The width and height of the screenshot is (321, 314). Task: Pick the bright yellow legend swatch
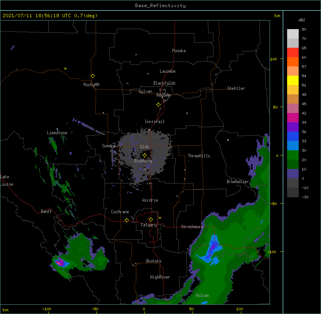click(x=293, y=80)
